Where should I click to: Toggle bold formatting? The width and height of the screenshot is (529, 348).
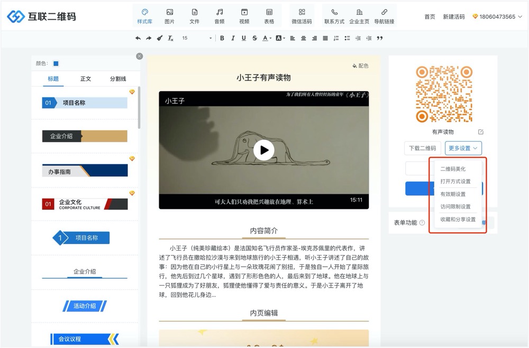coord(222,38)
